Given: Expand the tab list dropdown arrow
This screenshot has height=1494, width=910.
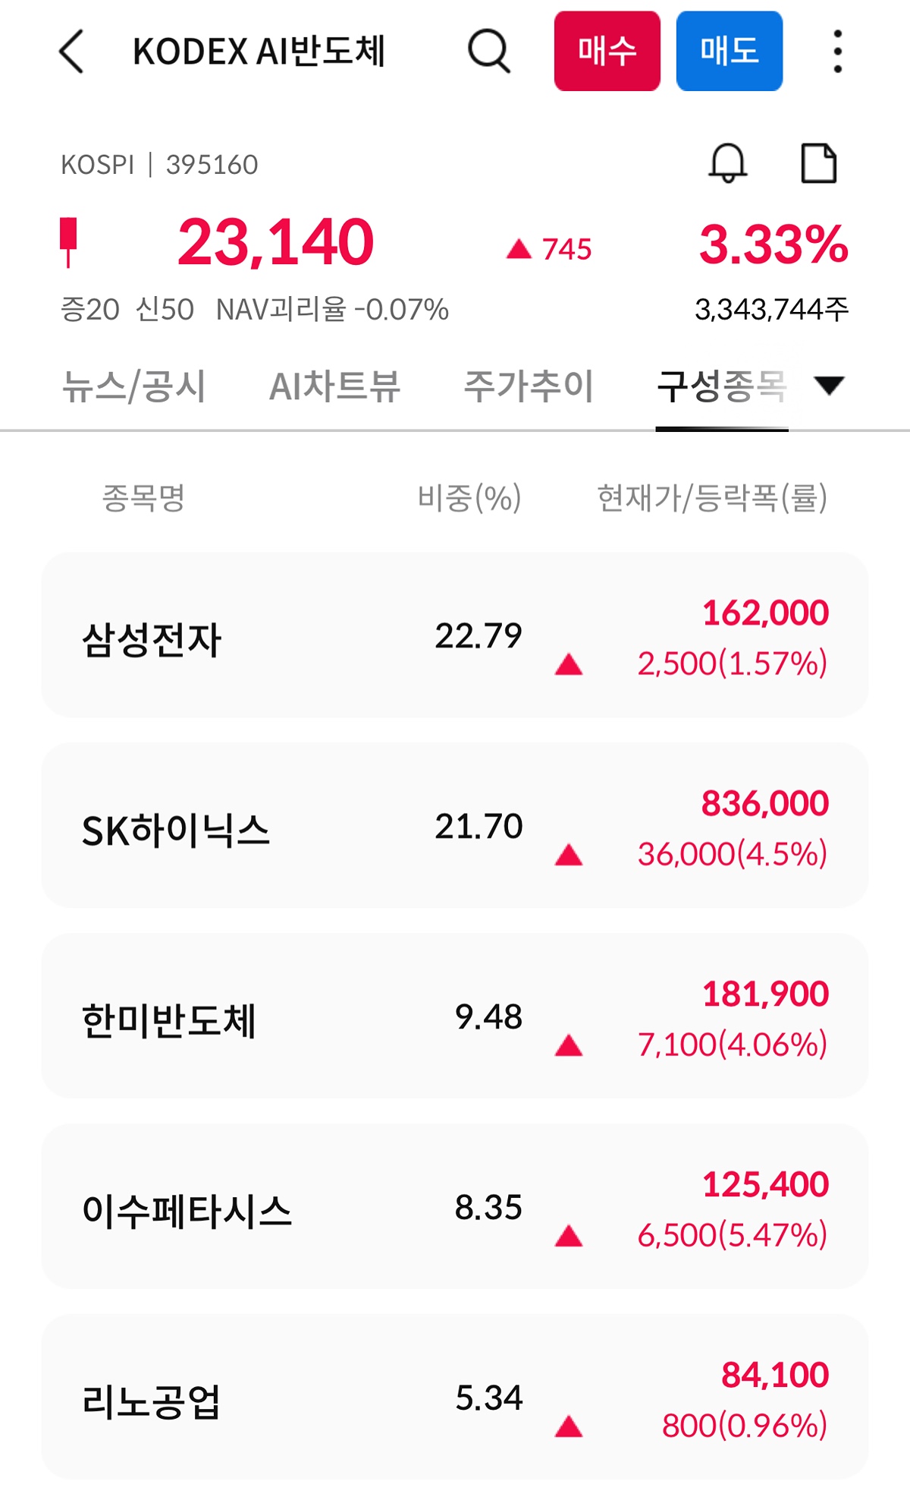Looking at the screenshot, I should click(829, 386).
